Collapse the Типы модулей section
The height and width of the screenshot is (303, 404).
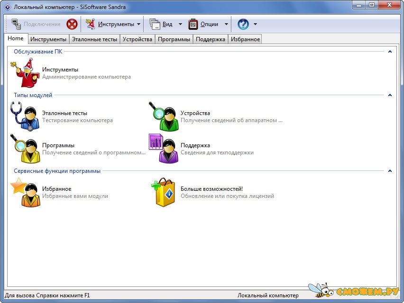[390, 95]
